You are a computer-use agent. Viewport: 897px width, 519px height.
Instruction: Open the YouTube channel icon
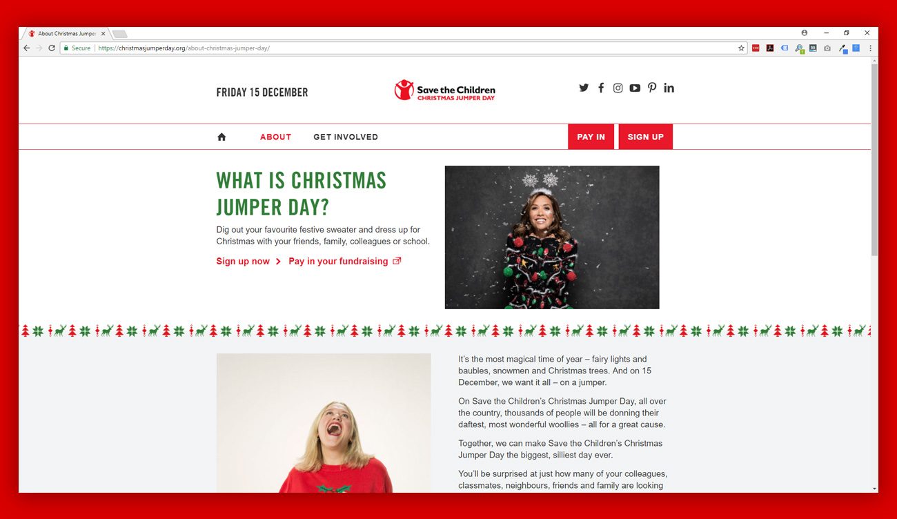[x=635, y=88]
